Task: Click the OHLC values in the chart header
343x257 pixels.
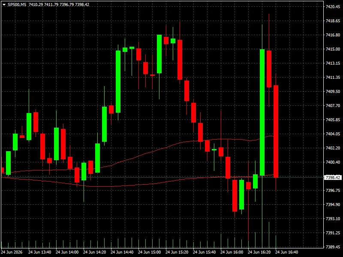Action: [59, 5]
